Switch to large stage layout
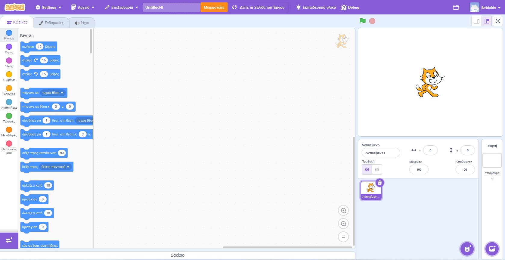505x260 pixels. pyautogui.click(x=487, y=21)
